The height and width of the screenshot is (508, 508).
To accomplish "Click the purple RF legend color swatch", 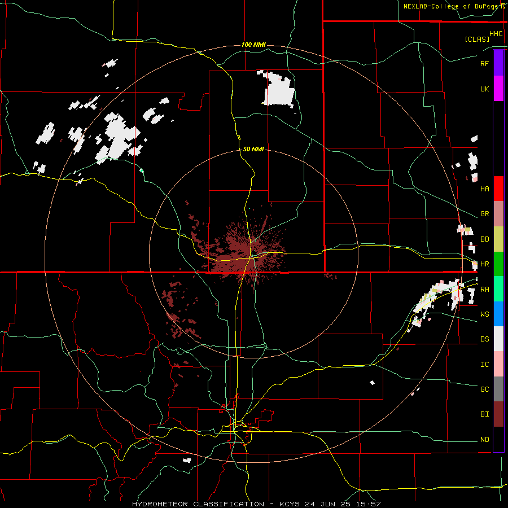I will pos(498,63).
